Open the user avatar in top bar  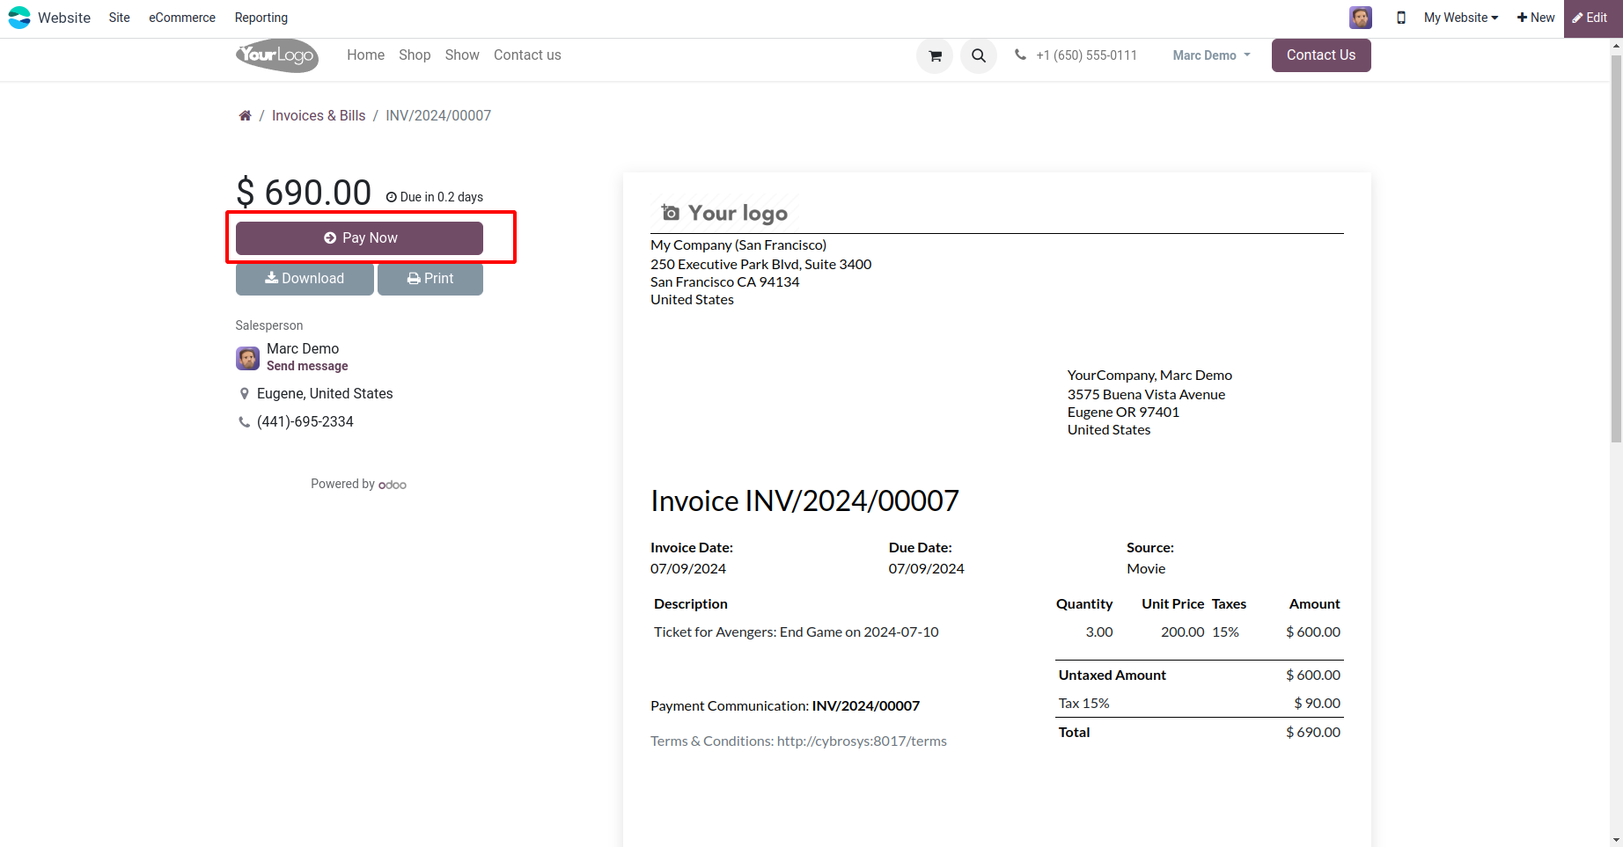point(1360,18)
